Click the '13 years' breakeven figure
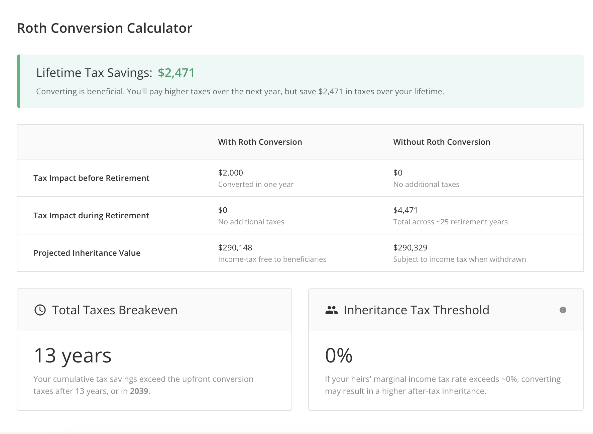 pyautogui.click(x=73, y=355)
